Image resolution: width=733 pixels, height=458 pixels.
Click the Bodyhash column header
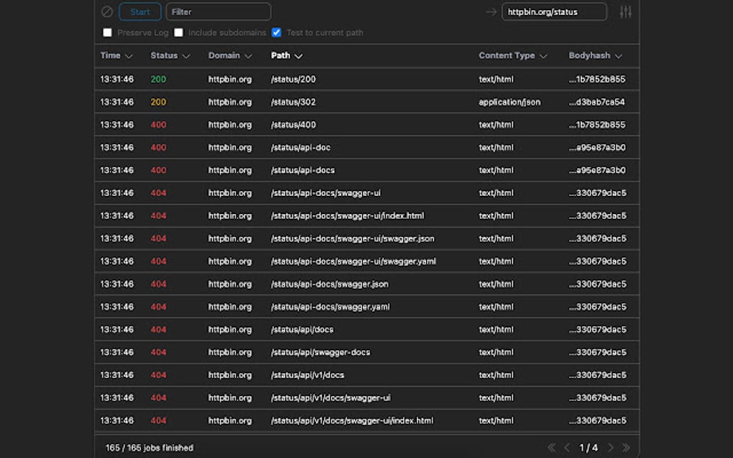[x=589, y=56]
